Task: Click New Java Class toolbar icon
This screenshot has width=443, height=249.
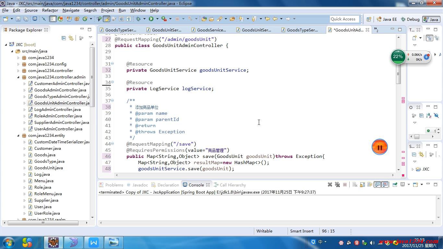Action: point(85,19)
